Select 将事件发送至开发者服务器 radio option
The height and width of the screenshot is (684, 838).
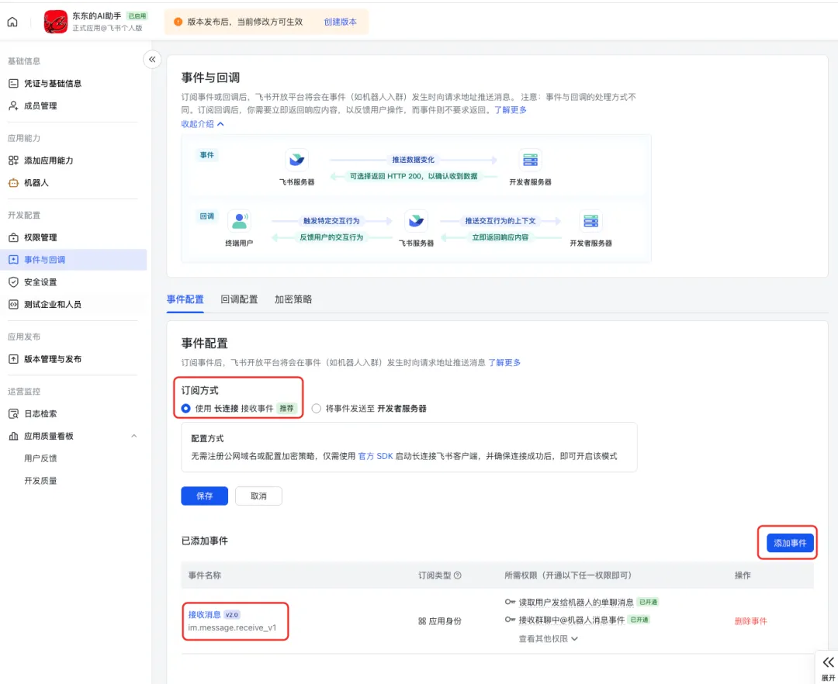tap(317, 409)
